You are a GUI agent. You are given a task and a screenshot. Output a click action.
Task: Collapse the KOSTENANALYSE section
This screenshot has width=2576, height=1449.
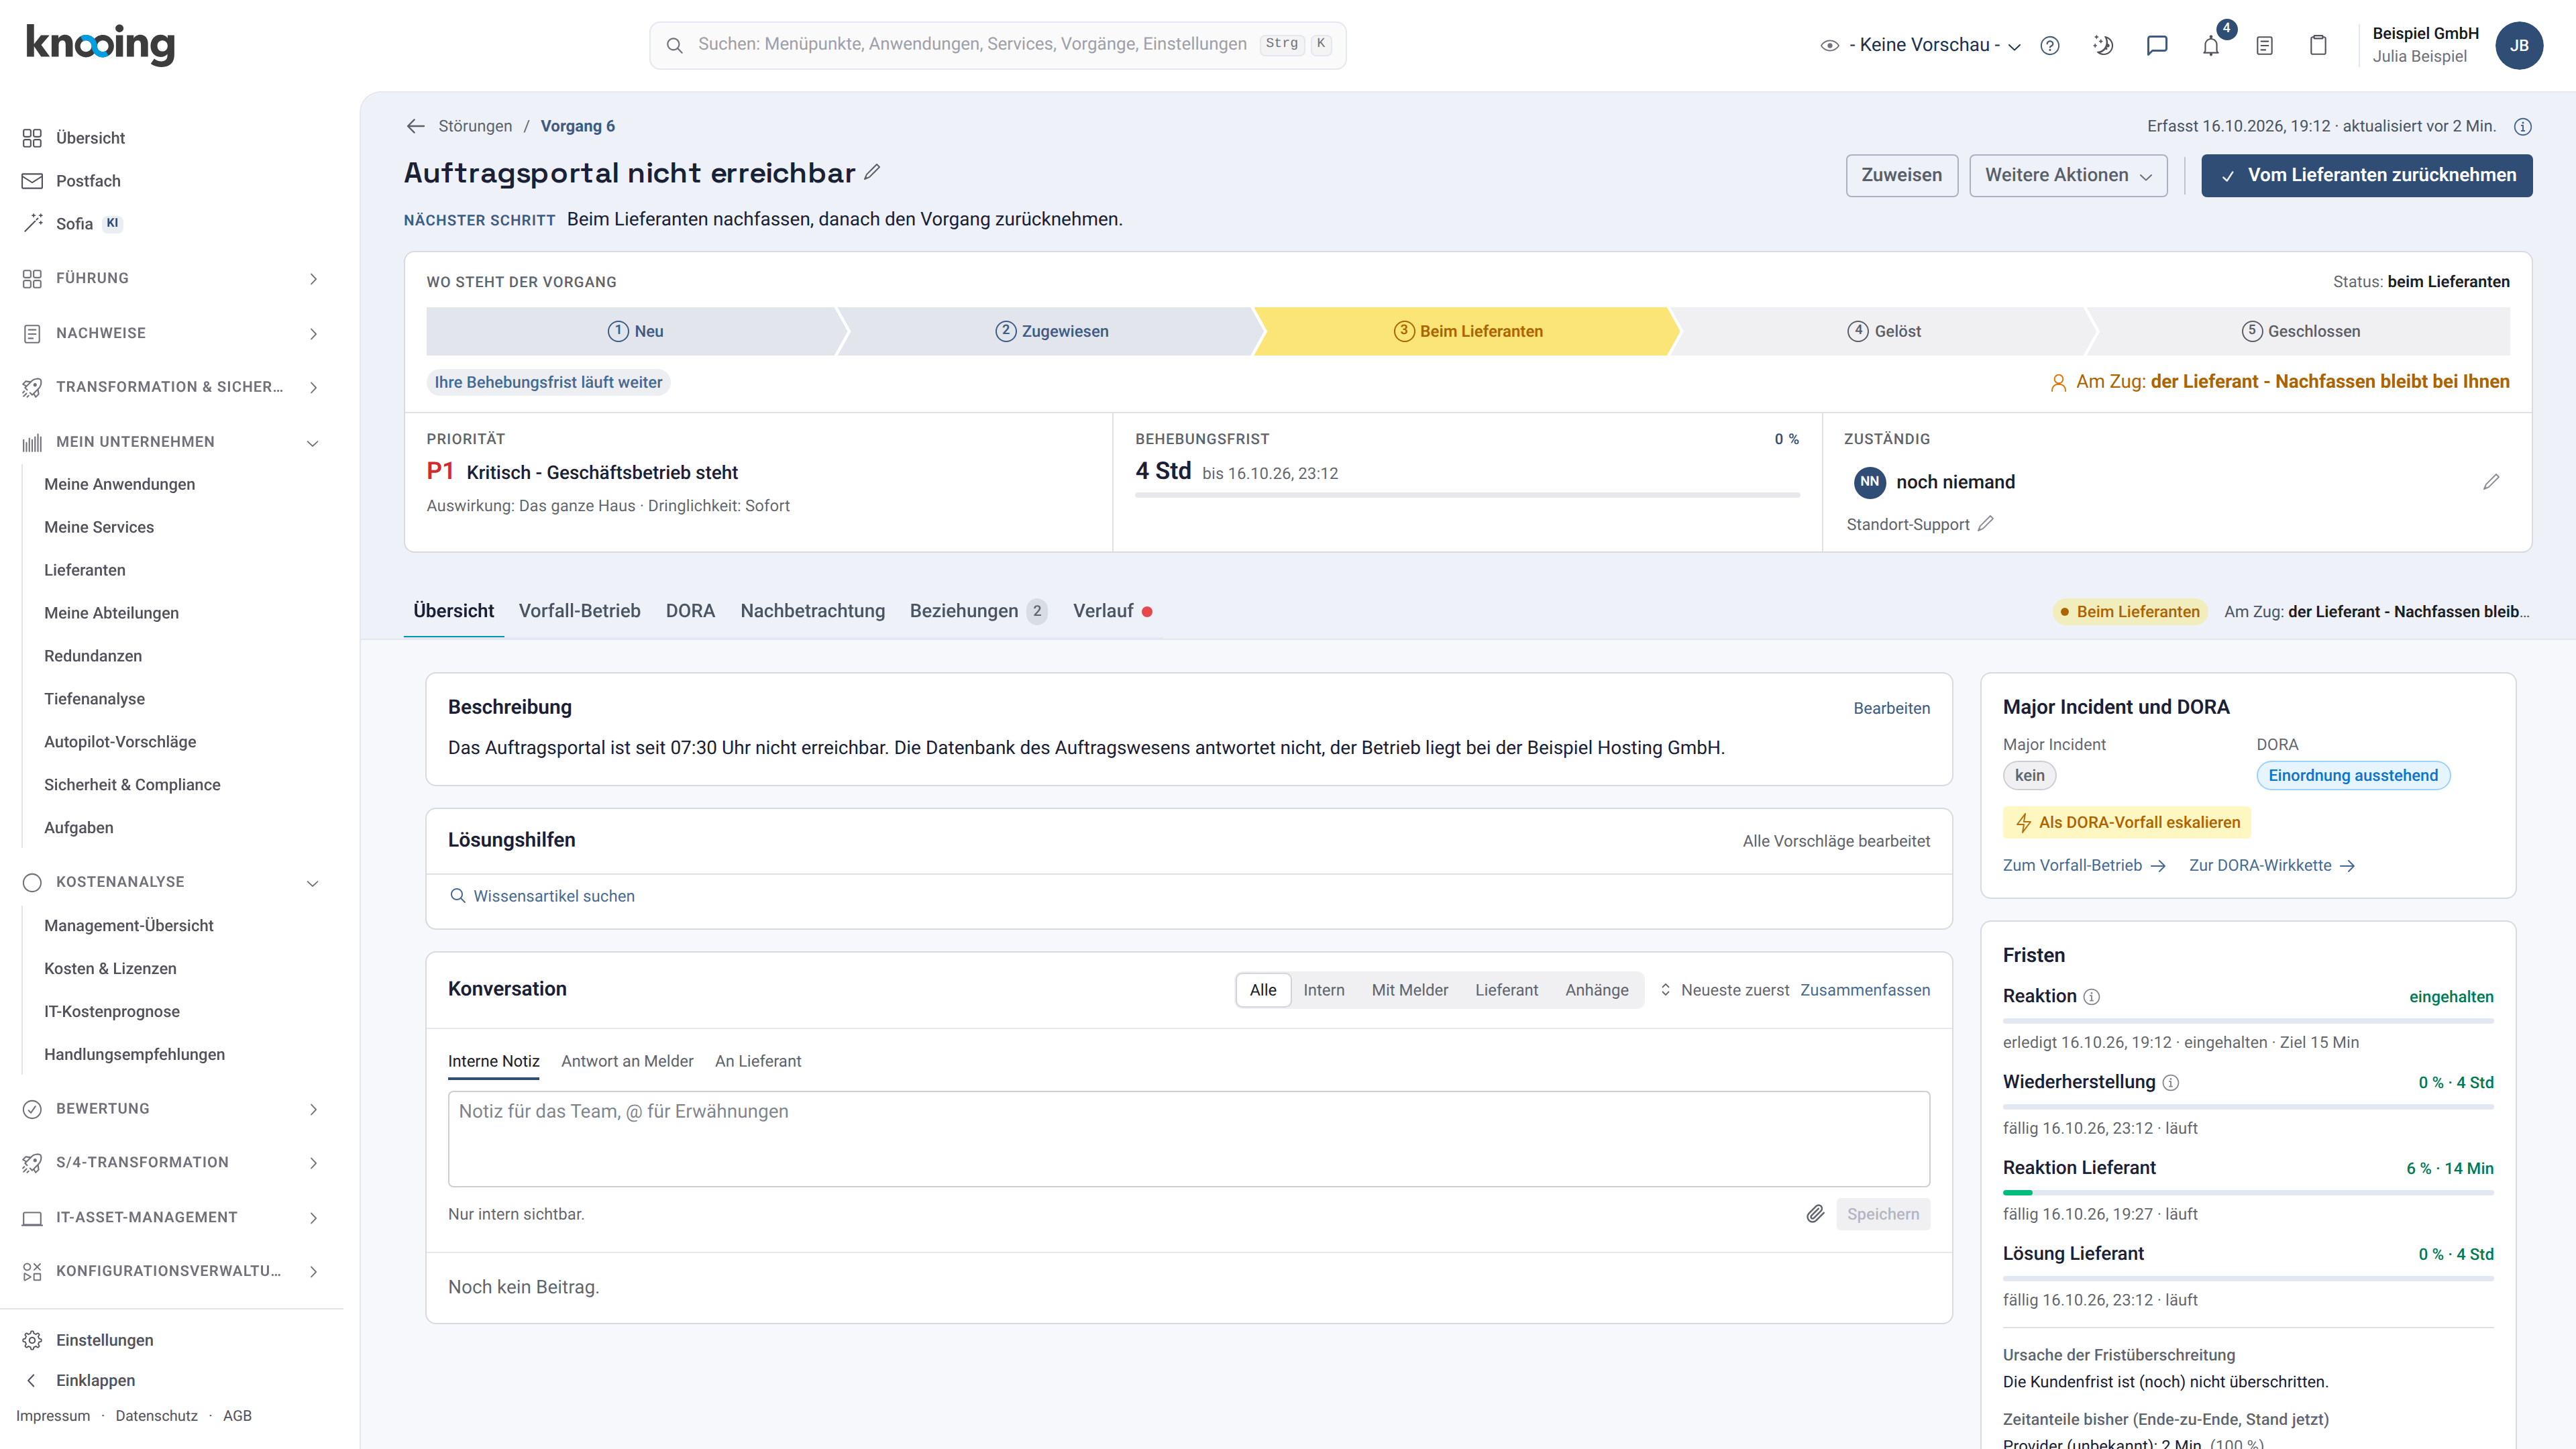tap(172, 882)
